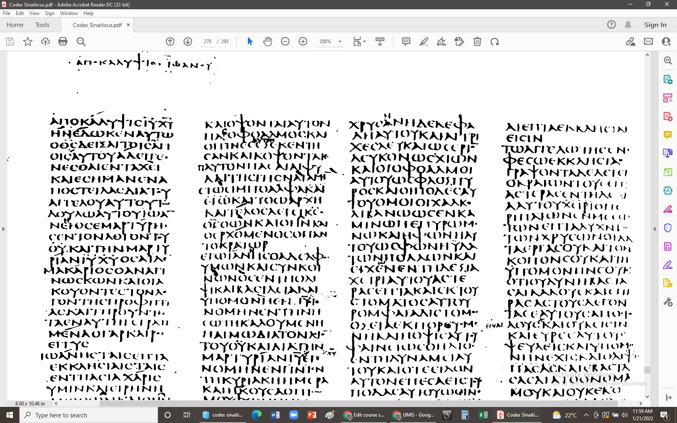The height and width of the screenshot is (423, 677).
Task: Open Microsoft Edge from the taskbar
Action: (x=256, y=415)
